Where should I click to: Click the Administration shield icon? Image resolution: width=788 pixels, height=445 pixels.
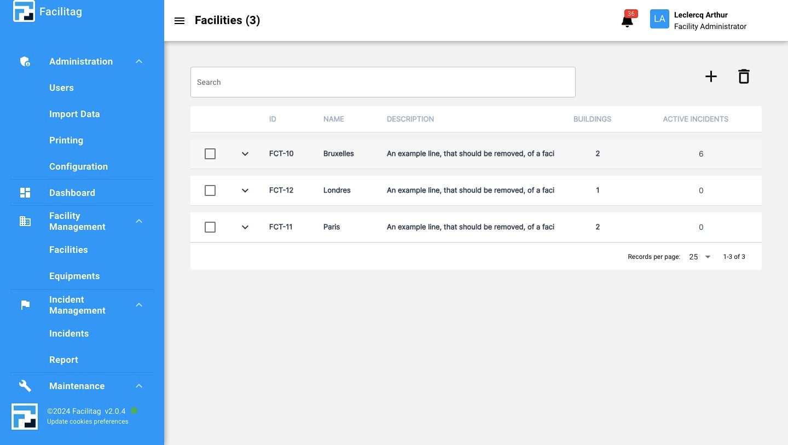(25, 61)
